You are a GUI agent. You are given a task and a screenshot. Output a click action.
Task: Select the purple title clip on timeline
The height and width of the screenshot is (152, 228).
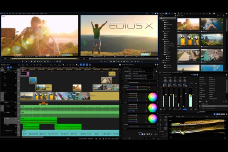(x=25, y=74)
